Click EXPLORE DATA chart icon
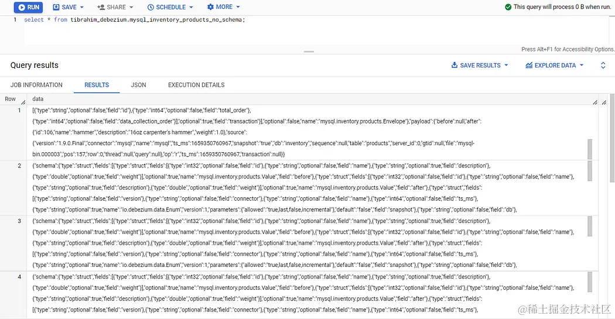The width and height of the screenshot is (615, 319). click(x=529, y=66)
